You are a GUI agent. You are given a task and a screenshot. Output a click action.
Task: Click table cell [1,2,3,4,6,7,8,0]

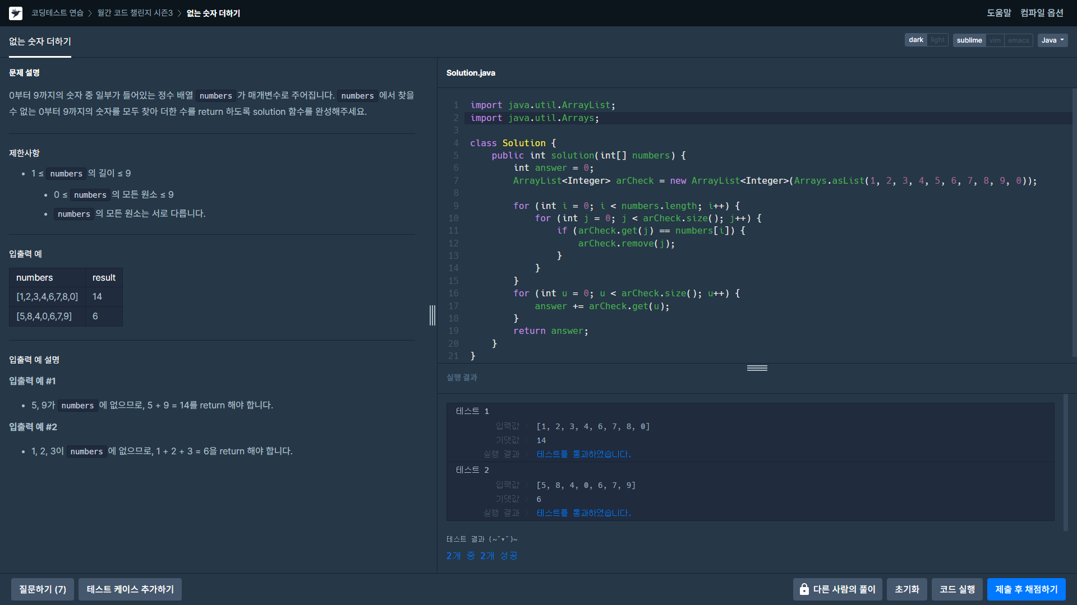pos(47,297)
